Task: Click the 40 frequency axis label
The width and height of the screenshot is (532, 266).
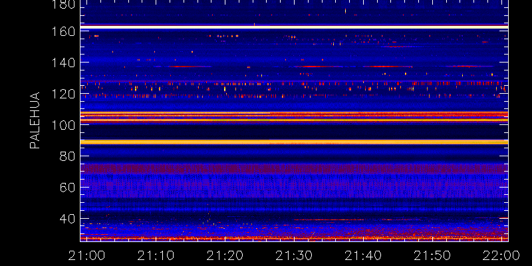Action: [68, 219]
